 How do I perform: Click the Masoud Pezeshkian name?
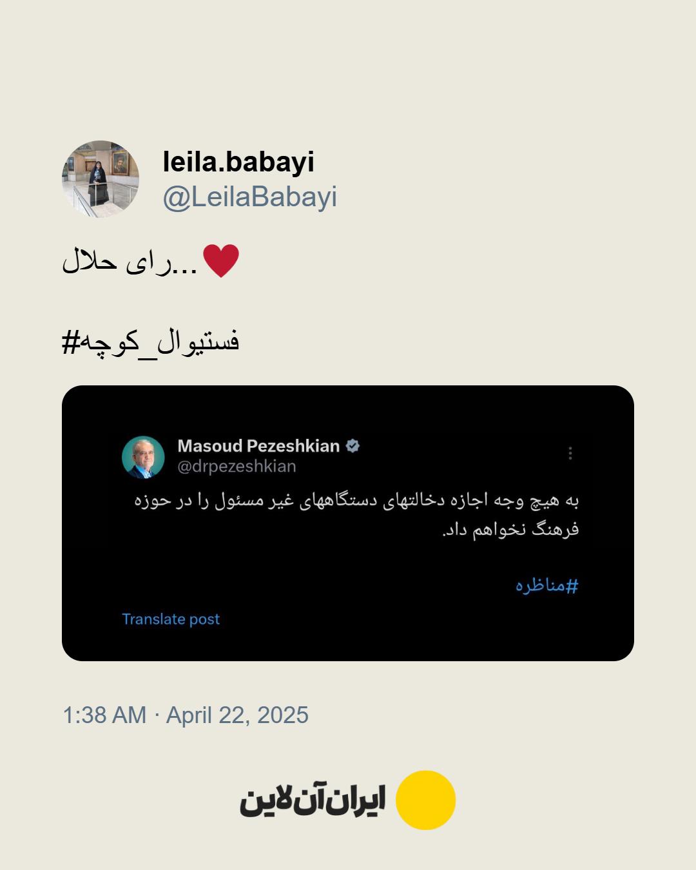pyautogui.click(x=258, y=446)
